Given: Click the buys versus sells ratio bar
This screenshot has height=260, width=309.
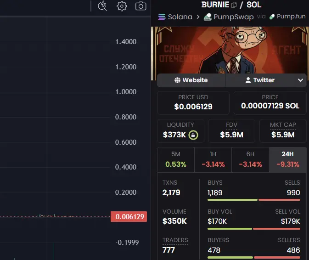Looking at the screenshot, I should tap(254, 200).
